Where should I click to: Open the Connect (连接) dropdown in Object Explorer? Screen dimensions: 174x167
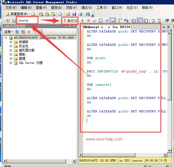[9, 32]
